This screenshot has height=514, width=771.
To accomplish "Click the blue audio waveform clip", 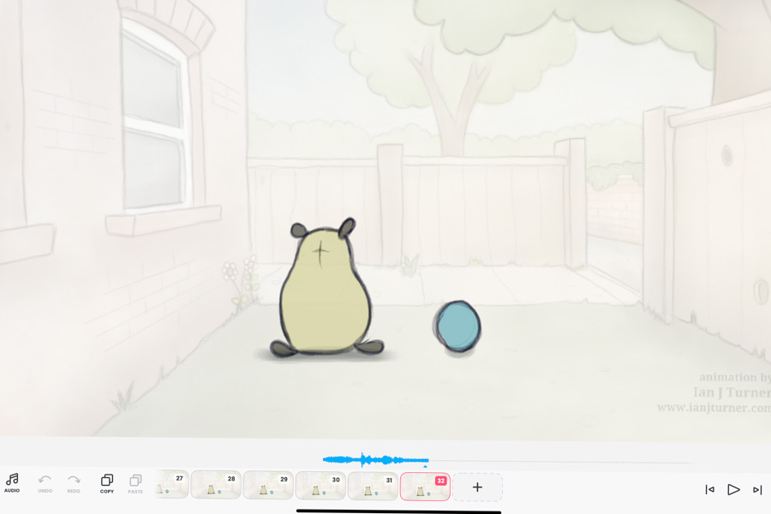I will [376, 460].
